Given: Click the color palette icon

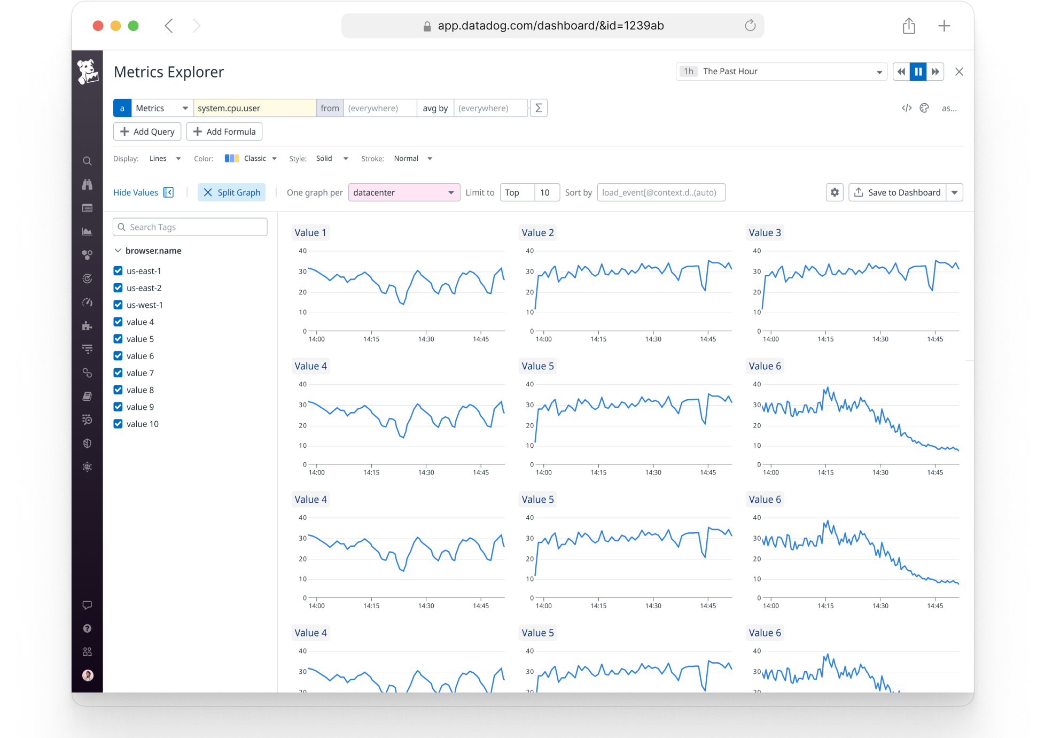Looking at the screenshot, I should coord(924,108).
